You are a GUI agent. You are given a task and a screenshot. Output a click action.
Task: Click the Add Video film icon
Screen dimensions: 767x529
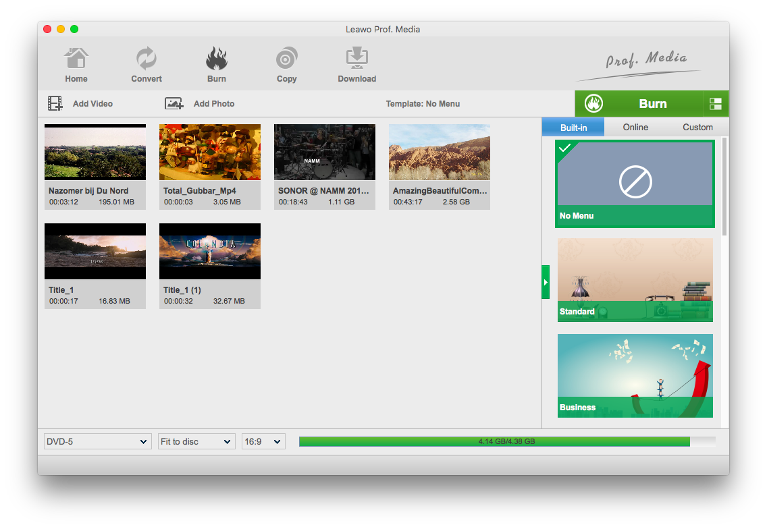click(55, 104)
